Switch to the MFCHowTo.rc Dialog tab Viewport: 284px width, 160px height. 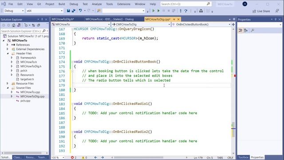point(110,19)
